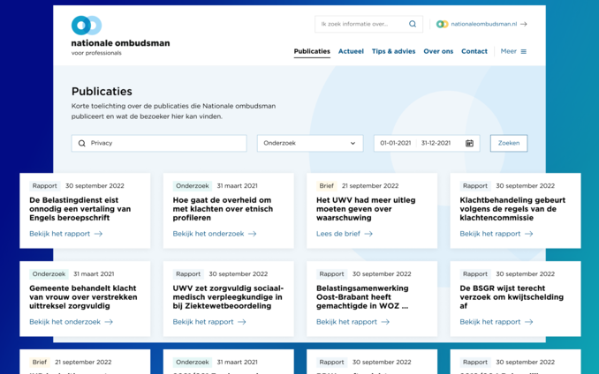Screen dimensions: 599x374
Task: Click the Privacy keyword search field
Action: coord(159,144)
